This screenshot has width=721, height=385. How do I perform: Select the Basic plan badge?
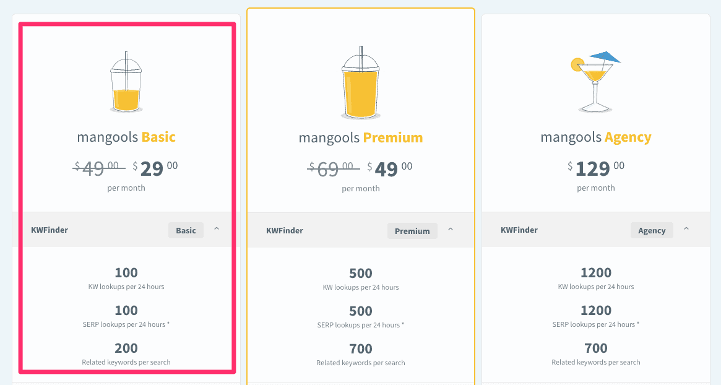186,230
